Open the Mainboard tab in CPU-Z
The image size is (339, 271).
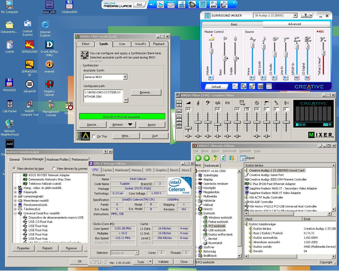point(122,170)
